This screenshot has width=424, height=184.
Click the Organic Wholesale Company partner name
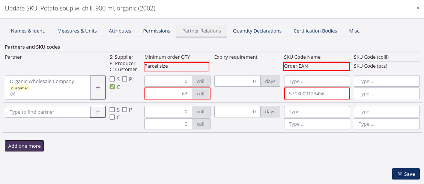click(x=42, y=82)
